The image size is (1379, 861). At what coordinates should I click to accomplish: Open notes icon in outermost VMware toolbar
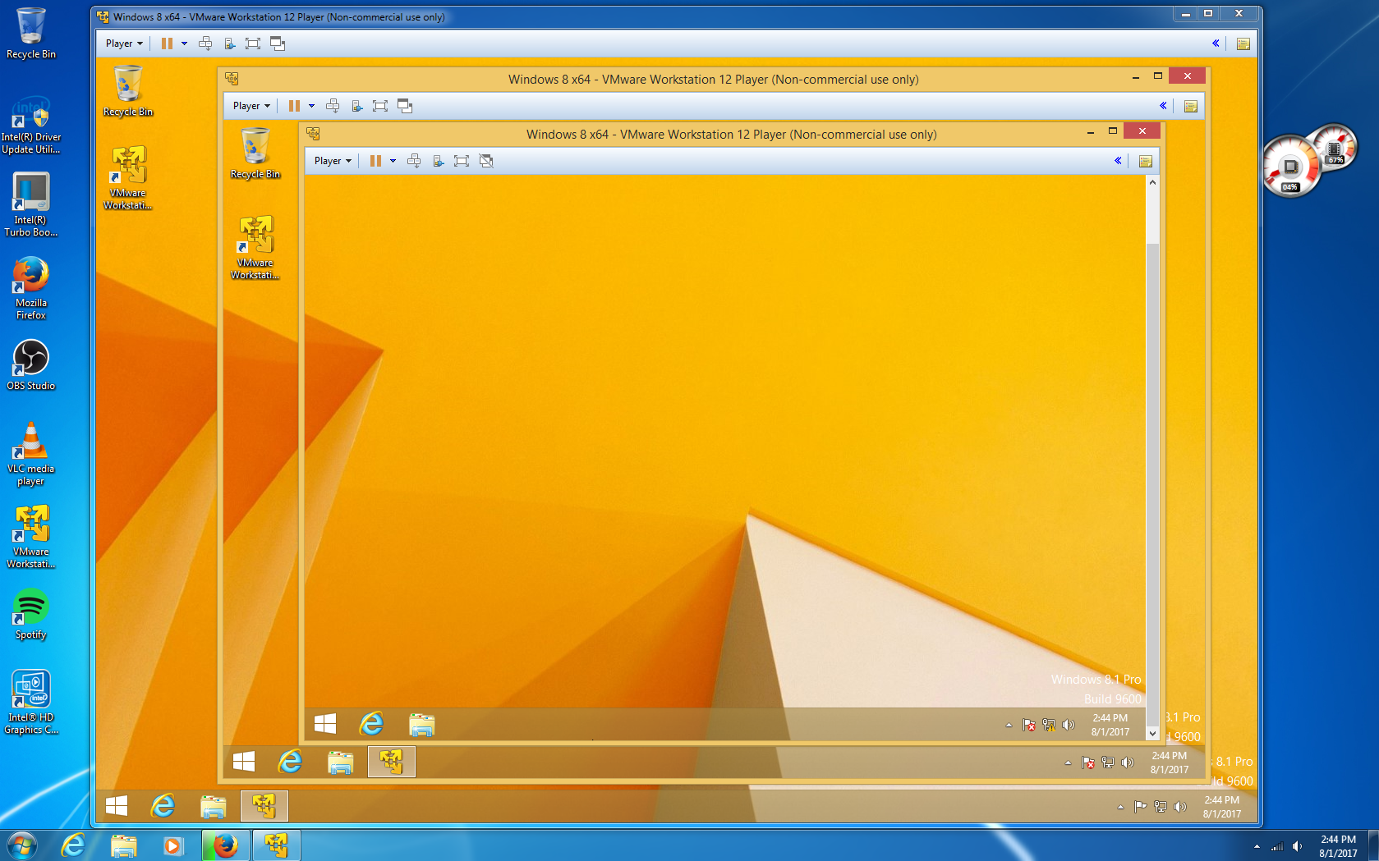[x=1243, y=44]
